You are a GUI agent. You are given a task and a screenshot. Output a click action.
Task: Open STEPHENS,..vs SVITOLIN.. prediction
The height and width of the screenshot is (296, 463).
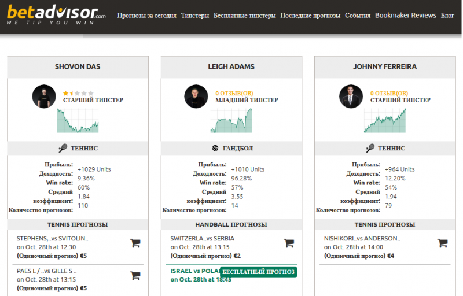pos(52,239)
